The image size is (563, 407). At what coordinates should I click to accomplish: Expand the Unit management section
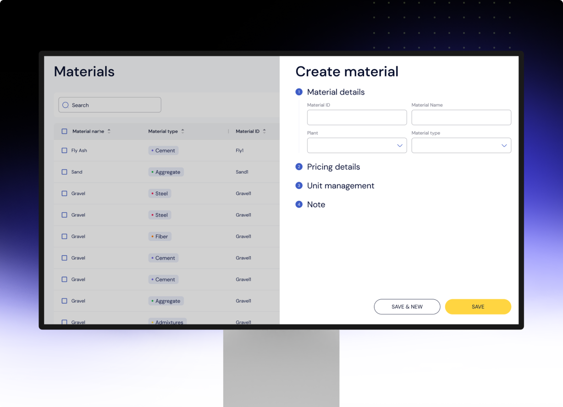pos(341,186)
